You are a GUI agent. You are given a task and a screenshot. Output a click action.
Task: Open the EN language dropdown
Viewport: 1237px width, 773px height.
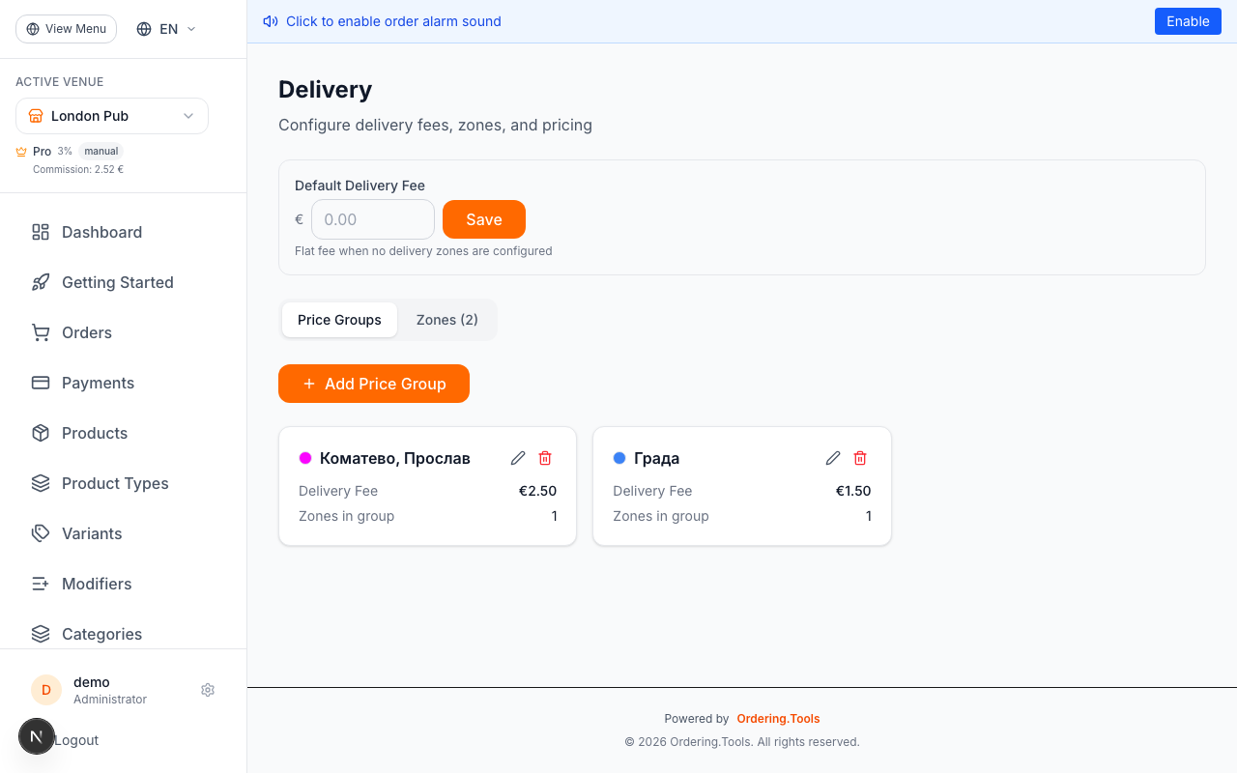(165, 28)
